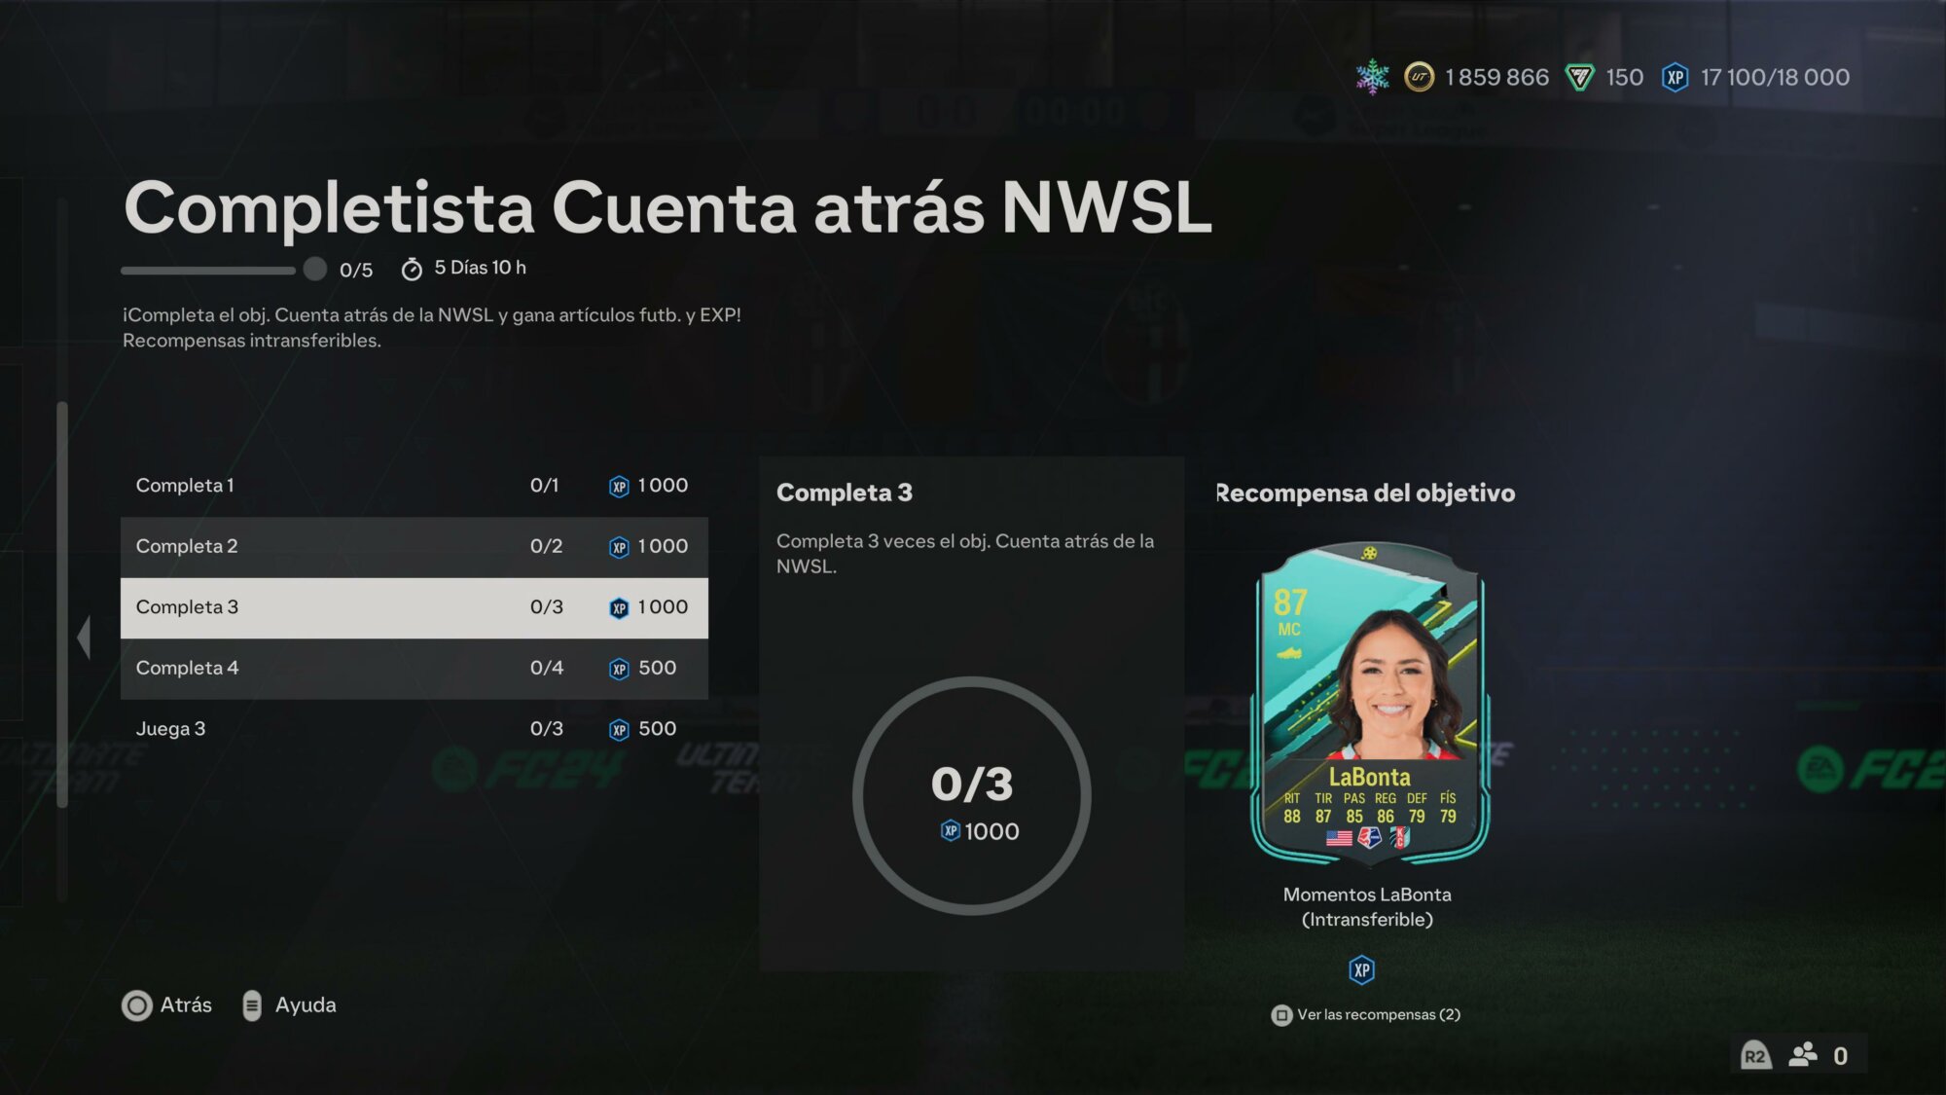Select the Completa 1 objective
This screenshot has width=1946, height=1095.
[x=414, y=486]
